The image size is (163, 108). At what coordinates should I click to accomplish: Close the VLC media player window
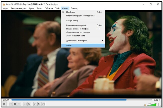point(158,4)
